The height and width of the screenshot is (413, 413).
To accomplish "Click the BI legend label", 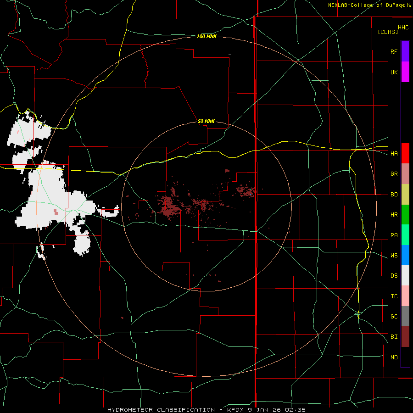I will 394,337.
